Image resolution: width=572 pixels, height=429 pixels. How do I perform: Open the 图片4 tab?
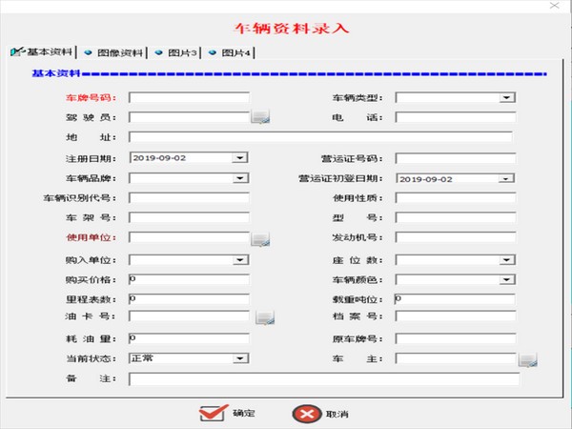pos(230,52)
